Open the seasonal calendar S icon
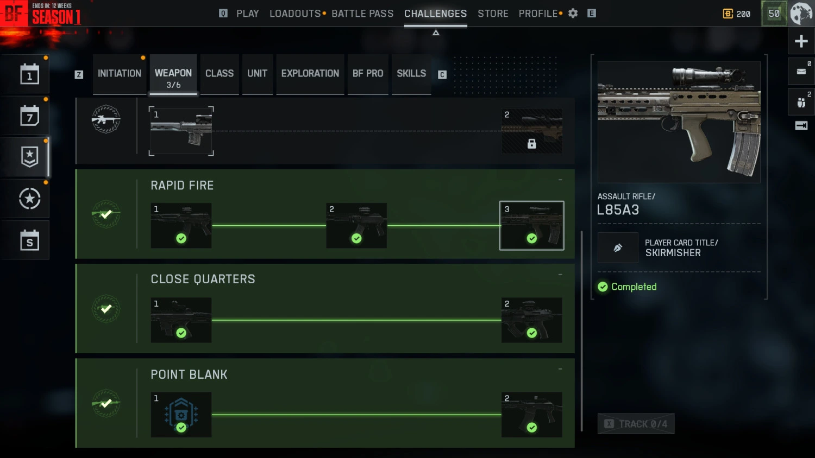Screen dimensions: 815x458 coord(29,240)
